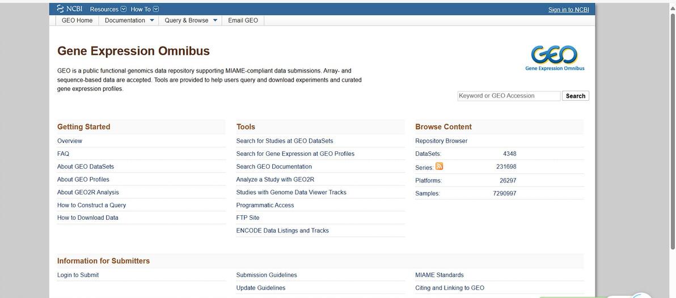This screenshot has height=298, width=676.
Task: Open ENCODE Data Listings and Tracks
Action: 282,231
